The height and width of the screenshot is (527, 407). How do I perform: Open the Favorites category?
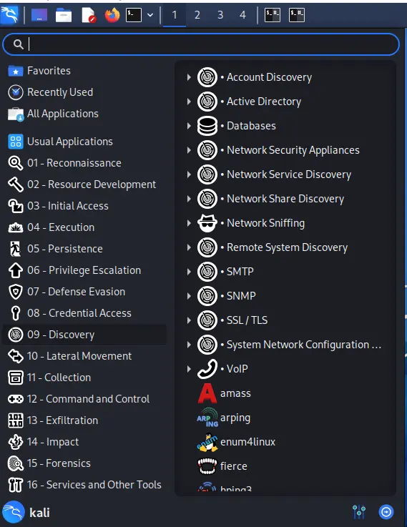84,71
